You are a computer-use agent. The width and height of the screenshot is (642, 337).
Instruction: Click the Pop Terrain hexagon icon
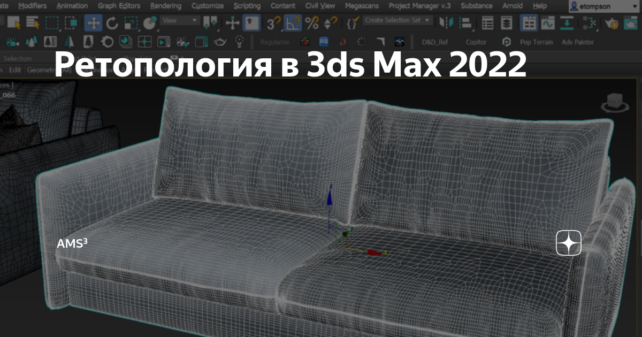(x=506, y=41)
